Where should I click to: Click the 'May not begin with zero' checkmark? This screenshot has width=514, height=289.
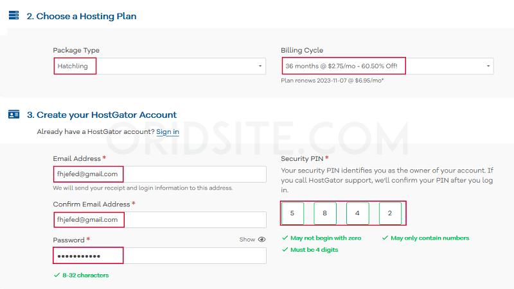[285, 238]
